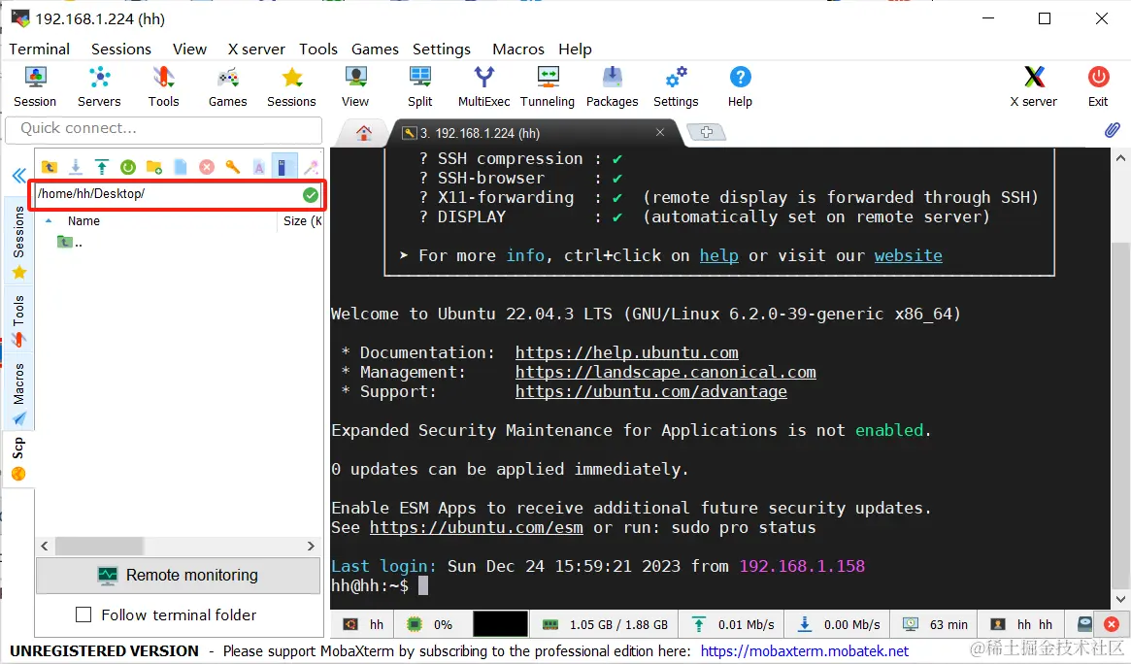Click the key icon in SFTP toolbar
Screen dimensions: 1131x664
(x=232, y=167)
